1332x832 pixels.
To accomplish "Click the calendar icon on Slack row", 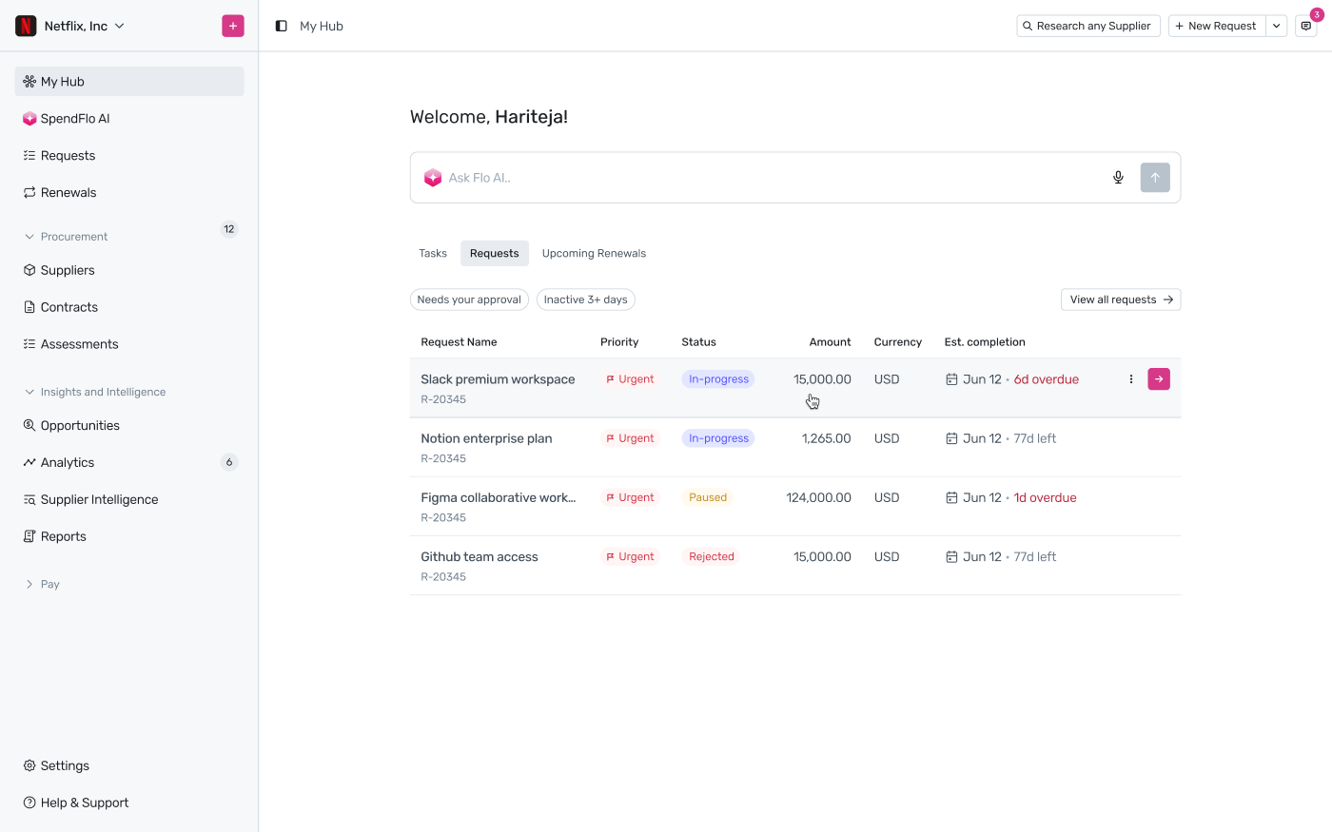I will click(x=951, y=379).
